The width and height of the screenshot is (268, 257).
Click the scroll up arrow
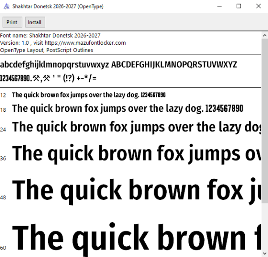click(x=264, y=35)
